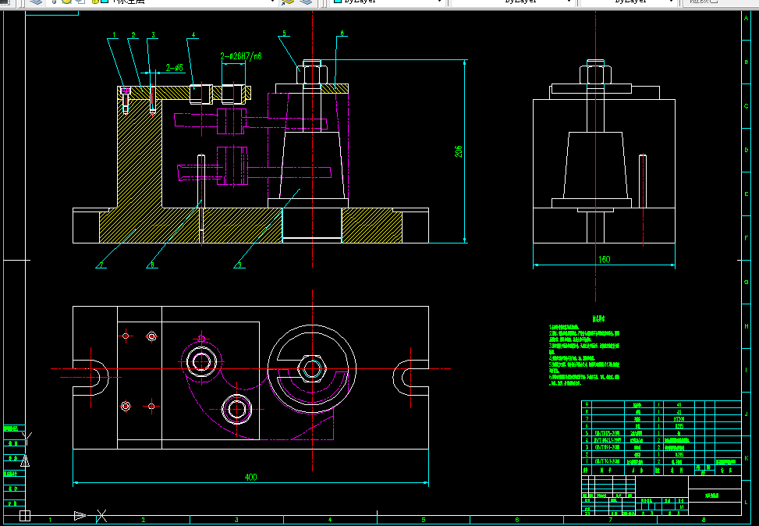Image resolution: width=759 pixels, height=526 pixels.
Task: Click part balloon number 8 above clamp plate
Action: click(342, 34)
